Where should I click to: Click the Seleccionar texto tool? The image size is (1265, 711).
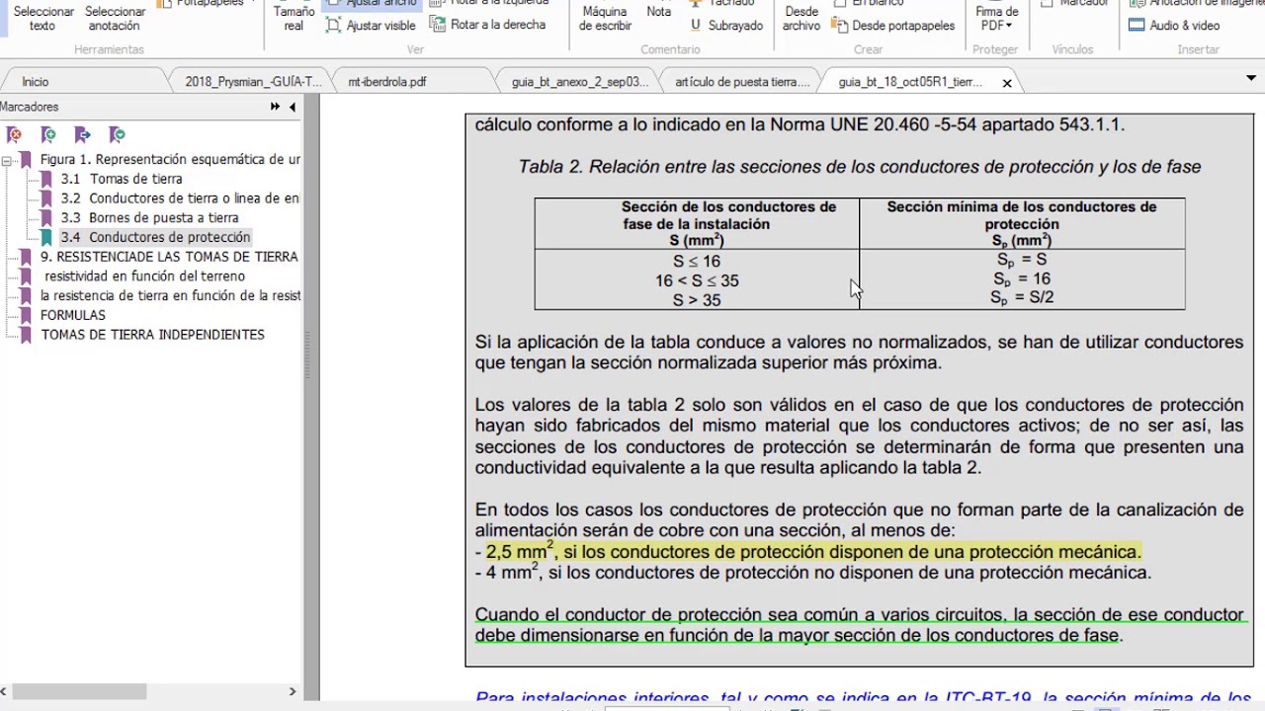pos(42,19)
